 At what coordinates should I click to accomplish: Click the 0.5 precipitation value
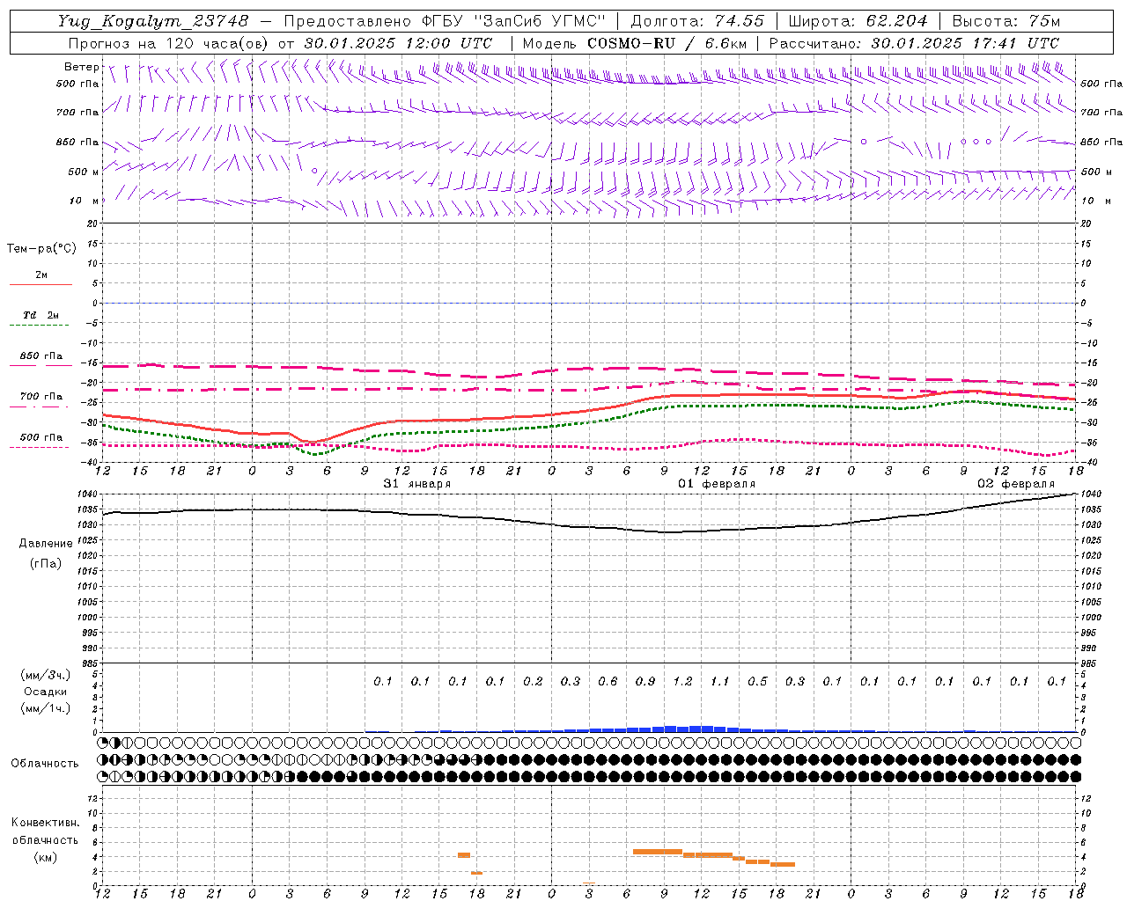click(757, 682)
